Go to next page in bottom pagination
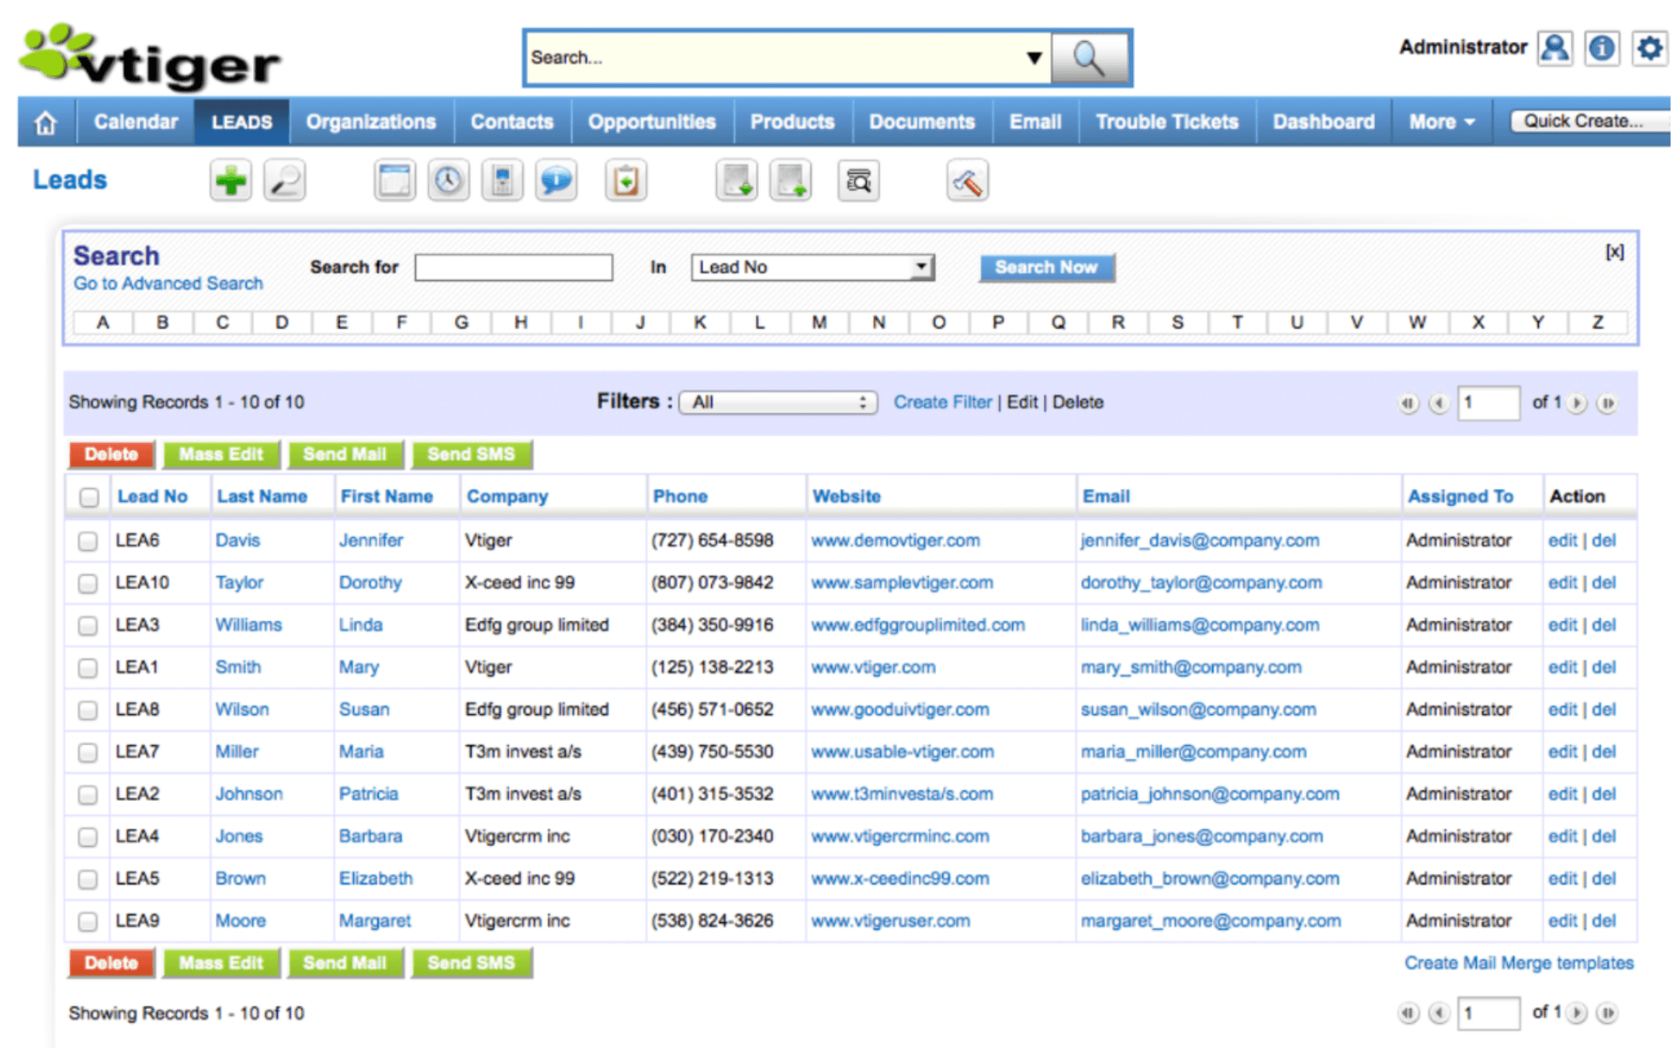This screenshot has width=1671, height=1048. coord(1577,1013)
